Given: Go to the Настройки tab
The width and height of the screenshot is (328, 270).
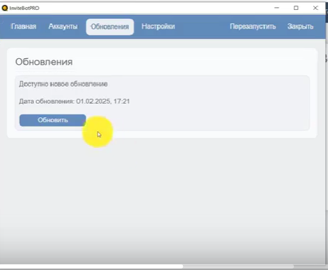Looking at the screenshot, I should tap(158, 26).
